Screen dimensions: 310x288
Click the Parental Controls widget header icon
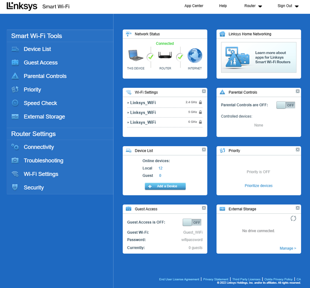click(x=222, y=92)
